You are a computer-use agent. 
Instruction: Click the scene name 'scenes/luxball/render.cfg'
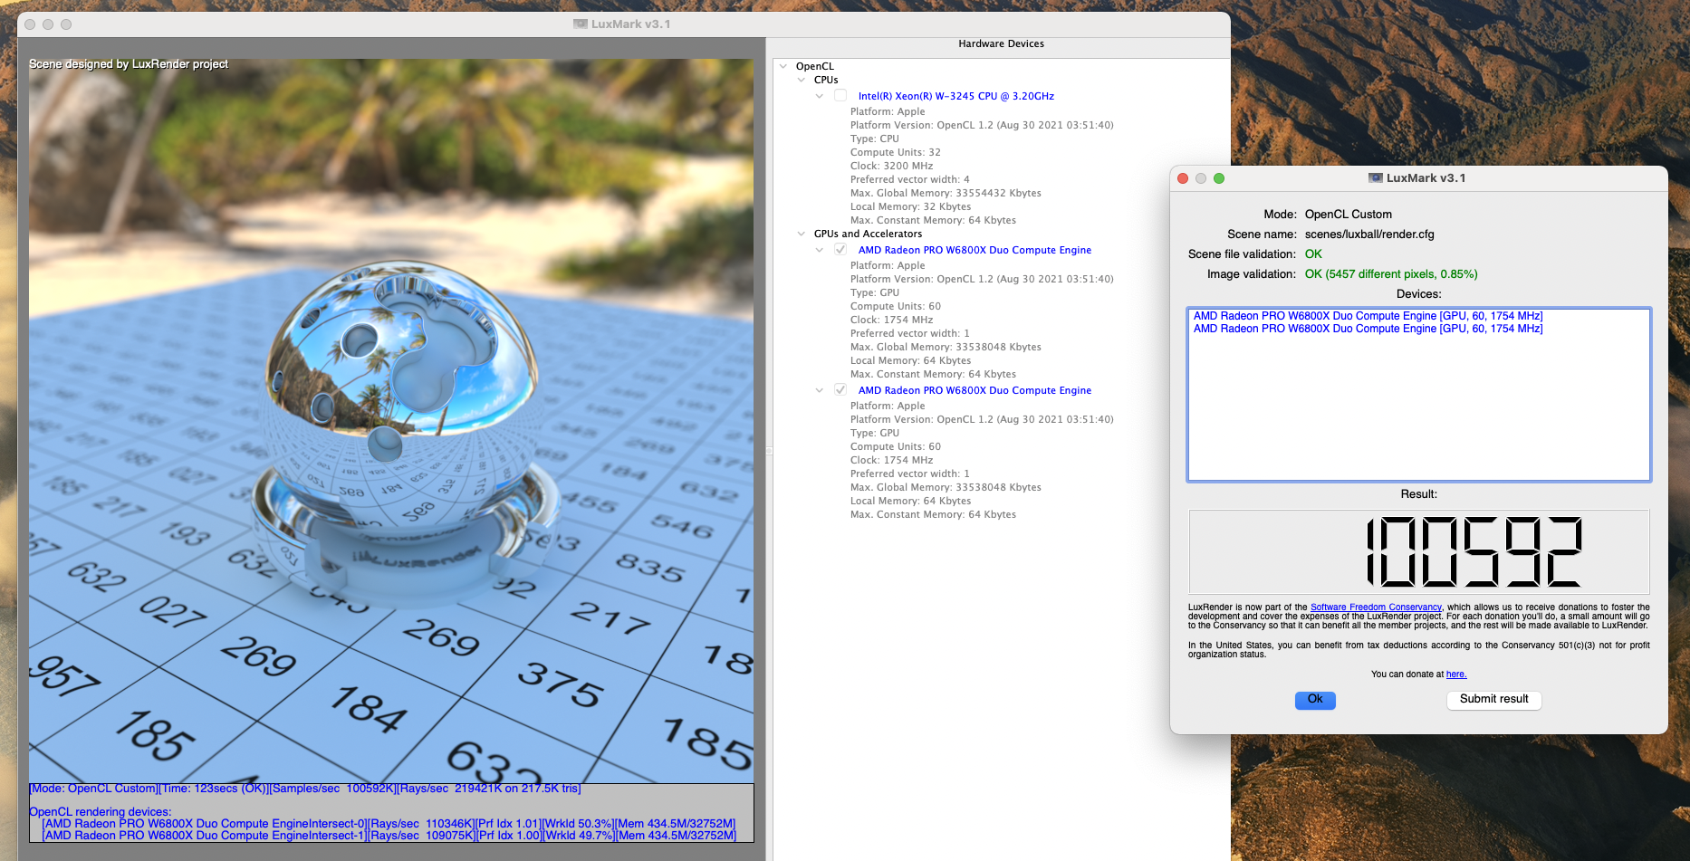coord(1369,234)
